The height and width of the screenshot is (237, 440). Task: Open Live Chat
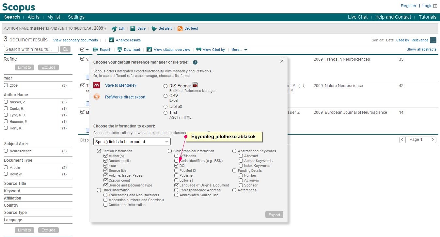[x=358, y=17]
